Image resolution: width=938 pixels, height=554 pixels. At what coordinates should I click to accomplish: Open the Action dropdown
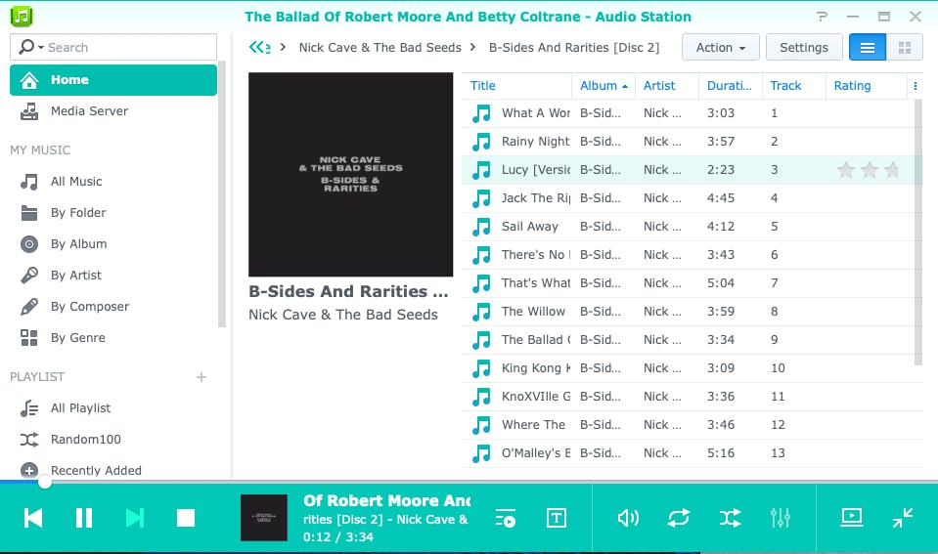tap(720, 48)
